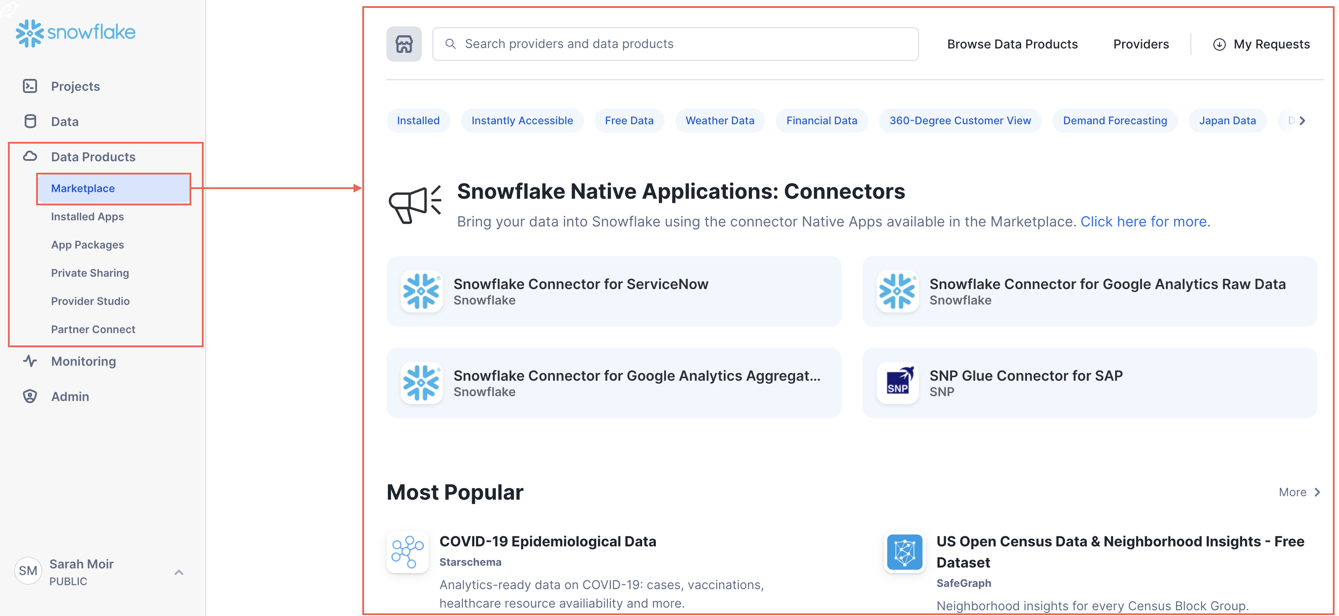This screenshot has width=1339, height=616.
Task: Click the ServiceNow connector Snowflake logo
Action: click(421, 291)
